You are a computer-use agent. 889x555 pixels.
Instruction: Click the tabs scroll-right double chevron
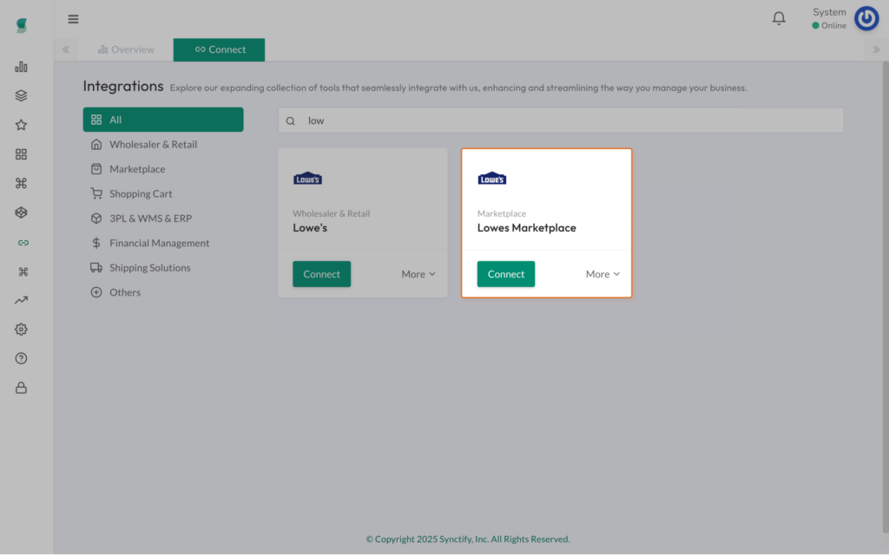click(876, 49)
